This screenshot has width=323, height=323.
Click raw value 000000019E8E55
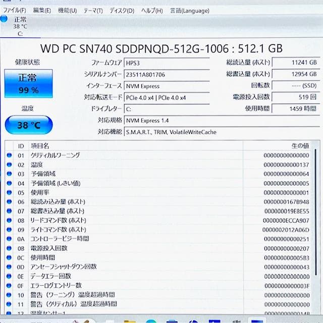click(287, 211)
